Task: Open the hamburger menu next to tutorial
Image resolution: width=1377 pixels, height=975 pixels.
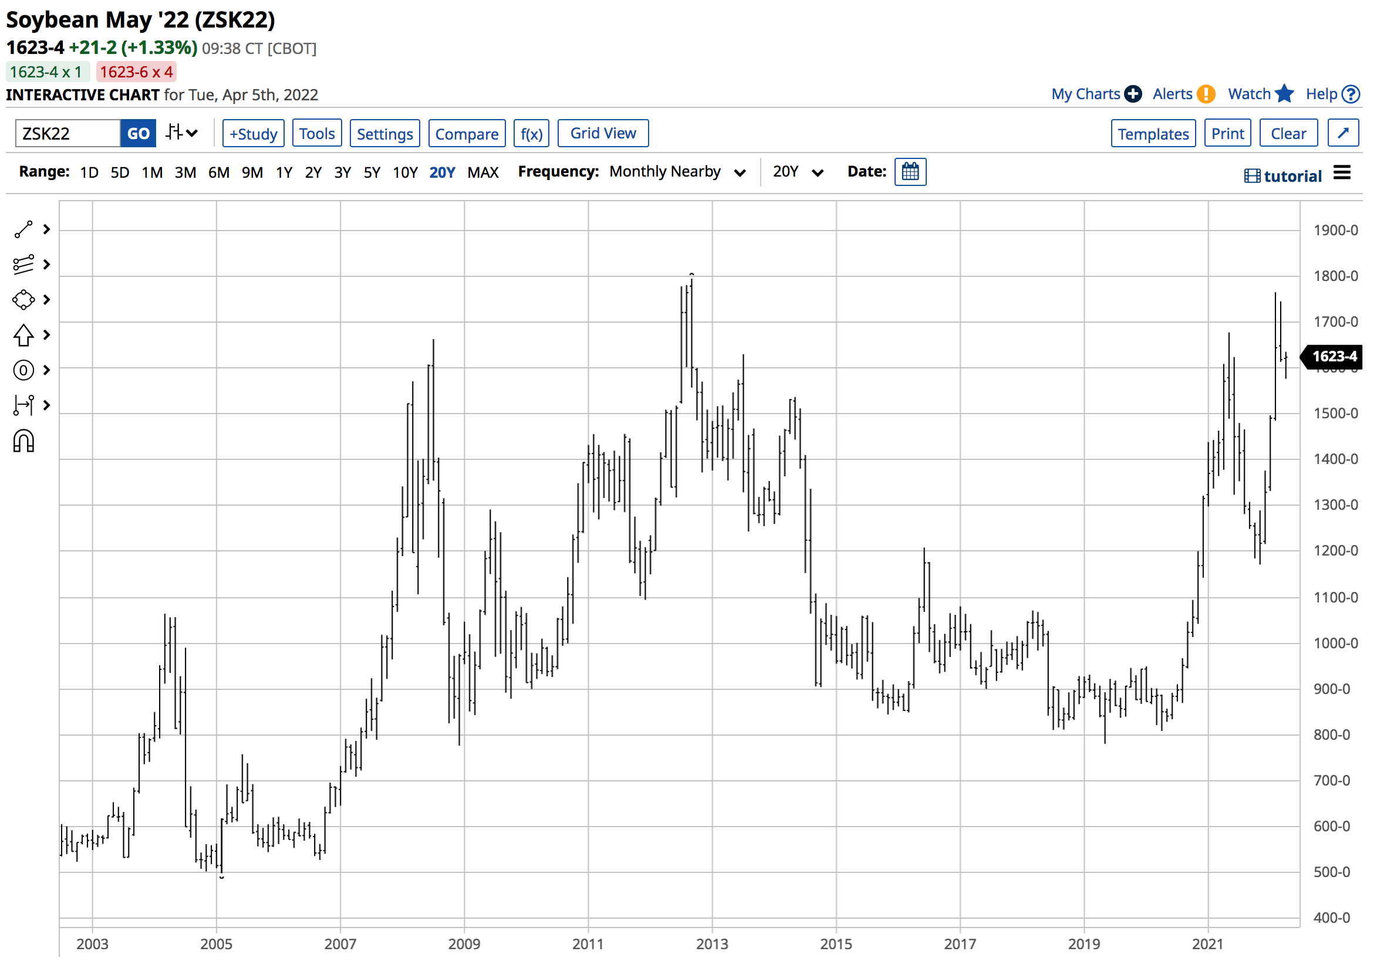Action: [x=1342, y=173]
